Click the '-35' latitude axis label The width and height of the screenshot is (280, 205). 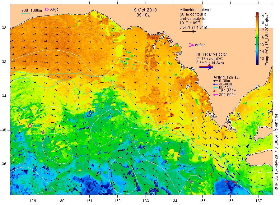pyautogui.click(x=3, y=130)
